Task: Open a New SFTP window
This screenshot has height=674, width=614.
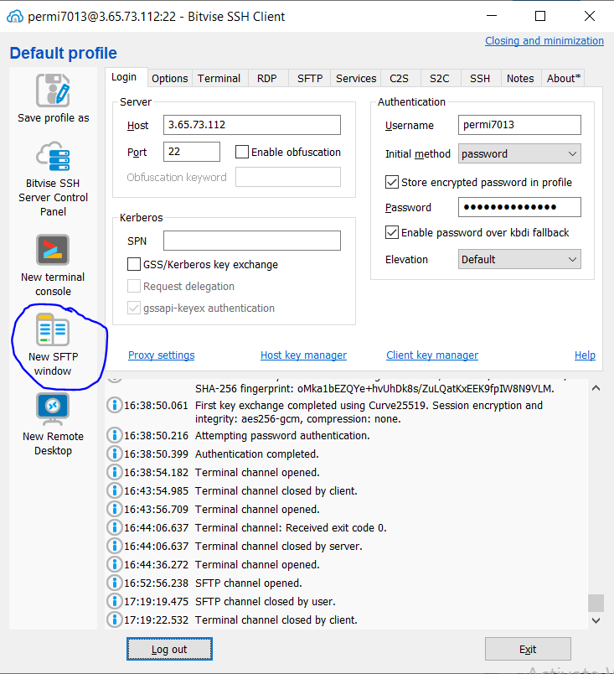Action: point(53,345)
